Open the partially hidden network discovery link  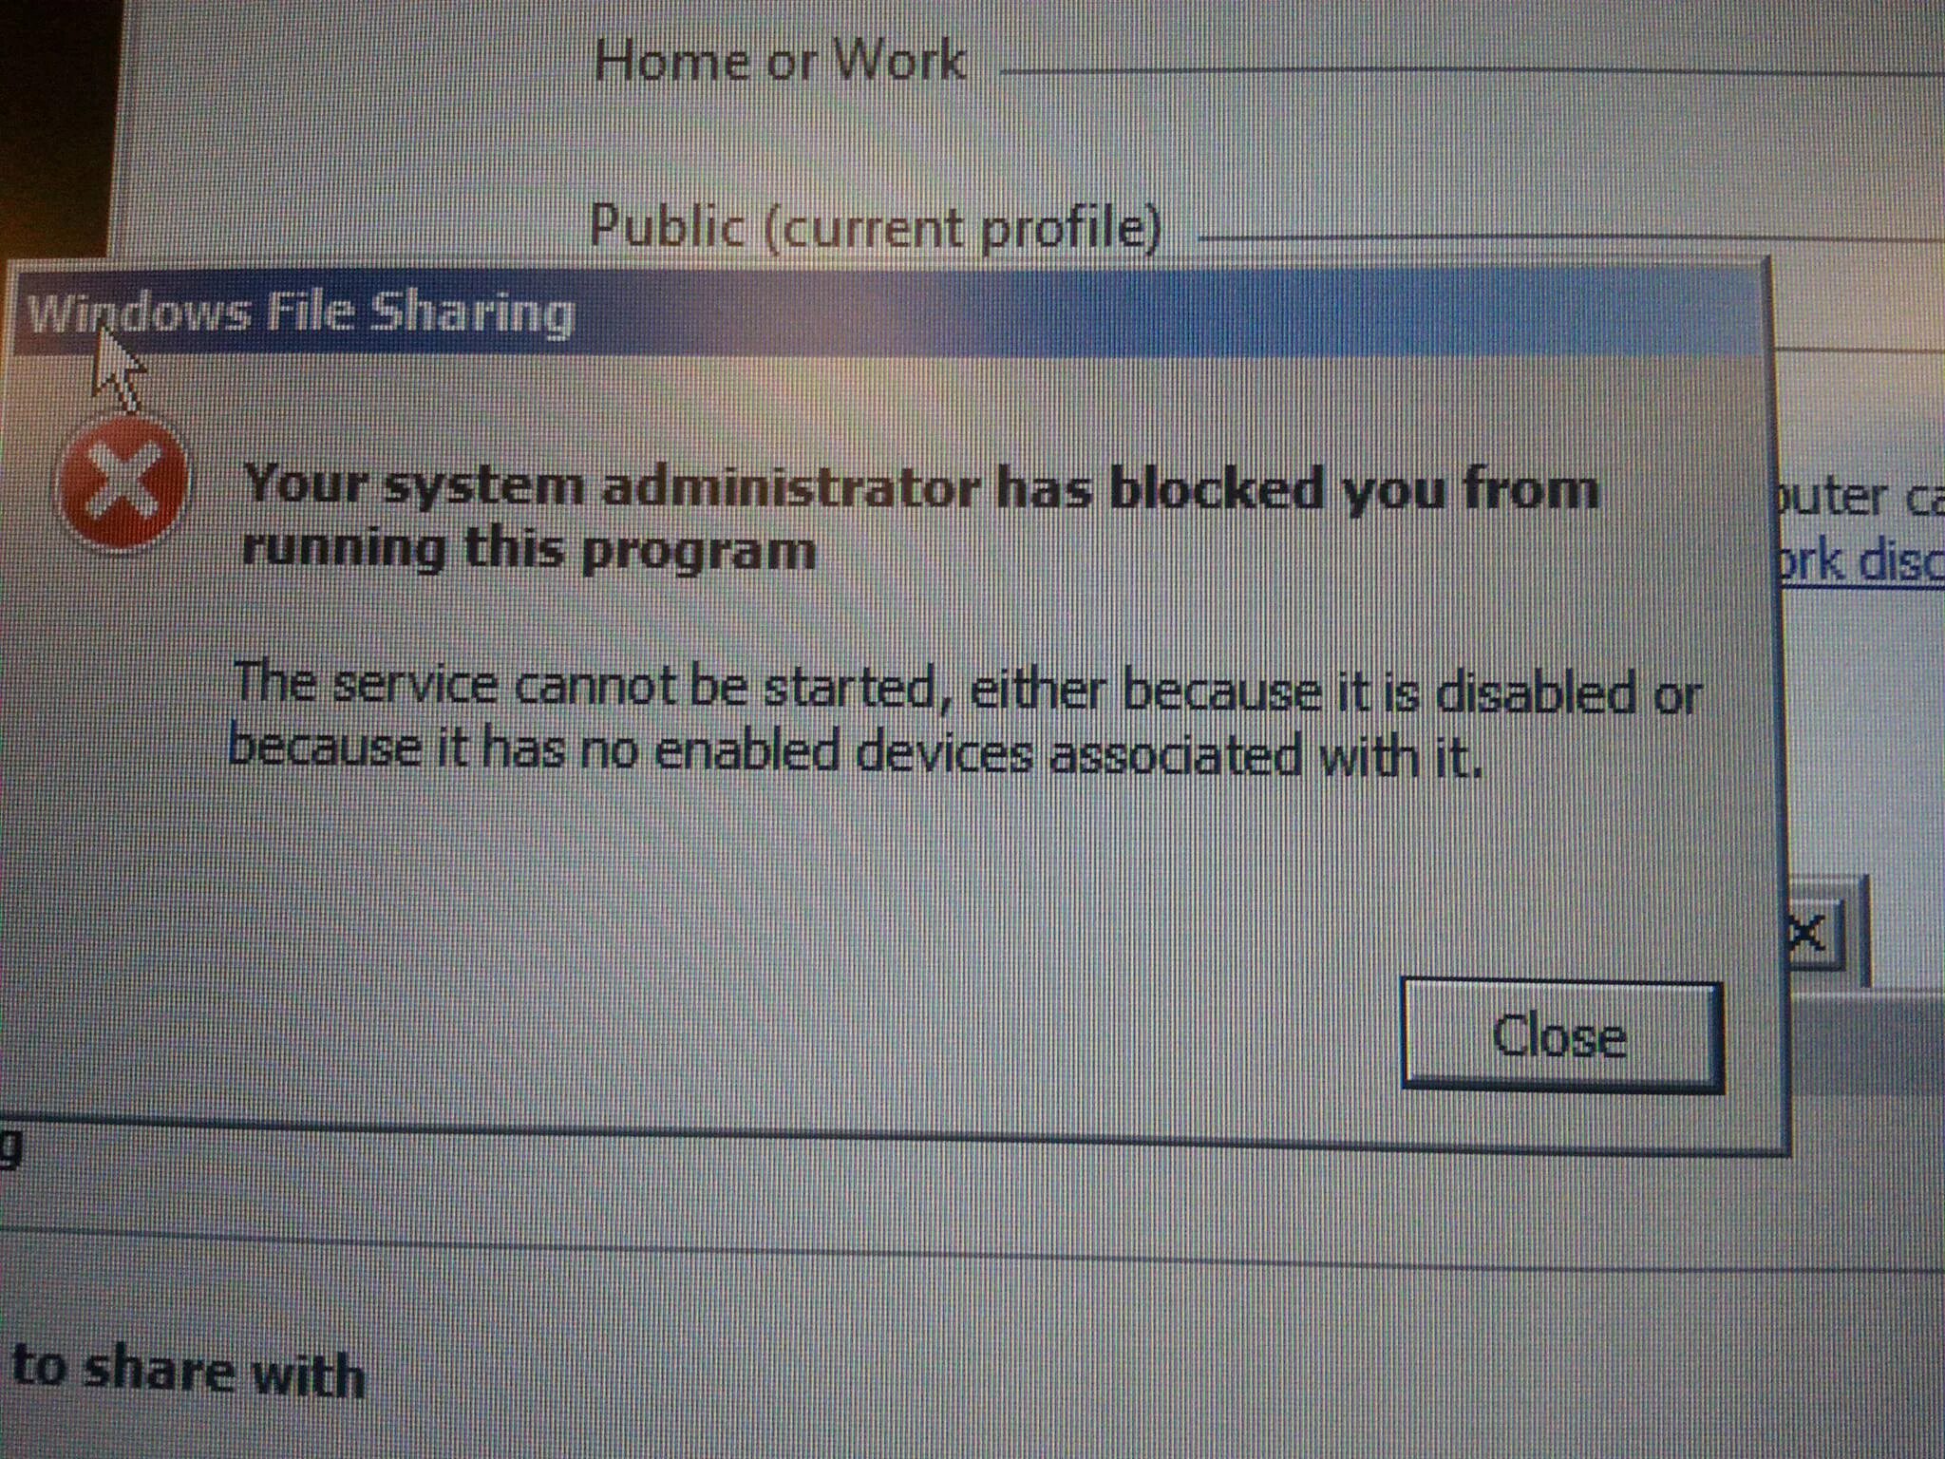1861,560
